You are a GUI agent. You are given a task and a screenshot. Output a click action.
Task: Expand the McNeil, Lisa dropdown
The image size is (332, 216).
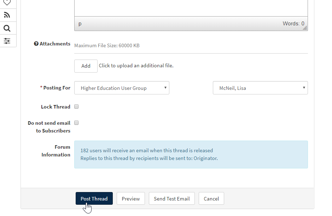tap(260, 88)
